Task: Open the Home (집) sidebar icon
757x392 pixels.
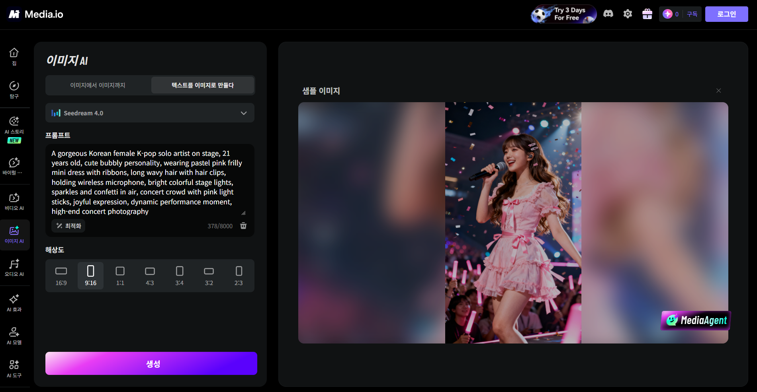Action: (x=14, y=57)
